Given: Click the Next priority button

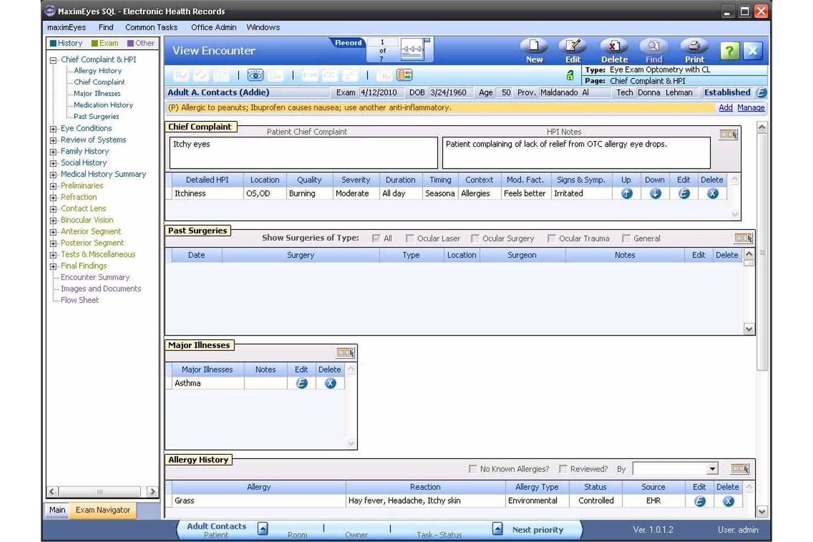Looking at the screenshot, I should 537,530.
